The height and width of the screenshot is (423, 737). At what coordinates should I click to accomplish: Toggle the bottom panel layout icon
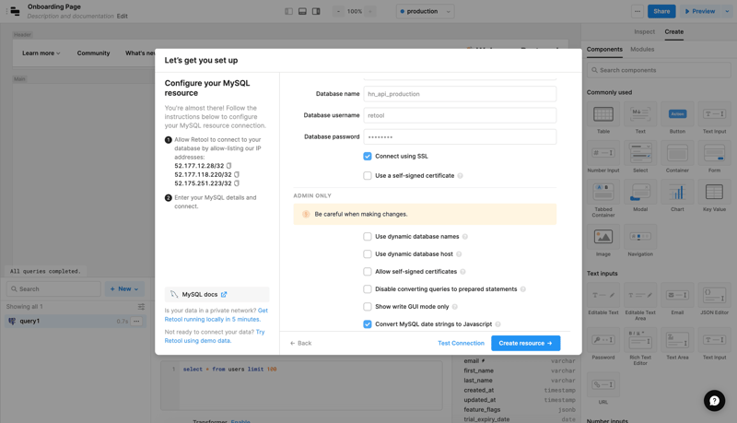[302, 11]
